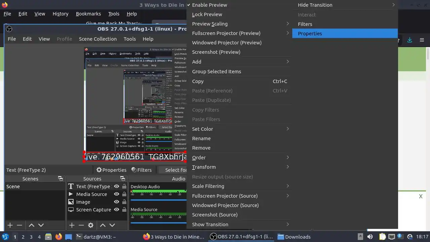This screenshot has width=430, height=242.
Task: Open source properties via the gear icon
Action: pos(91,225)
